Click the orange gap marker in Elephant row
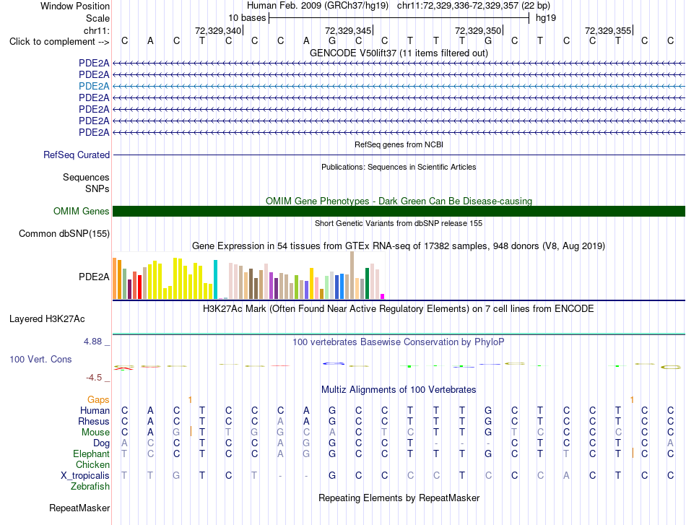Screen dimensions: 686x525 click(633, 453)
